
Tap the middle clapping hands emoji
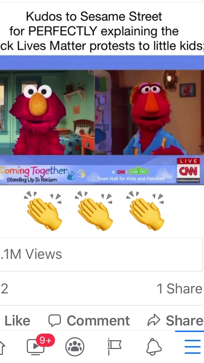point(95,211)
